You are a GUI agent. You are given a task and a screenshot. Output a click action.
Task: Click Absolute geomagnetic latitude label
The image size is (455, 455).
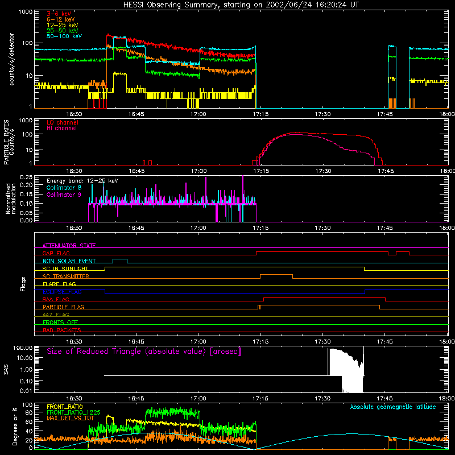point(393,407)
